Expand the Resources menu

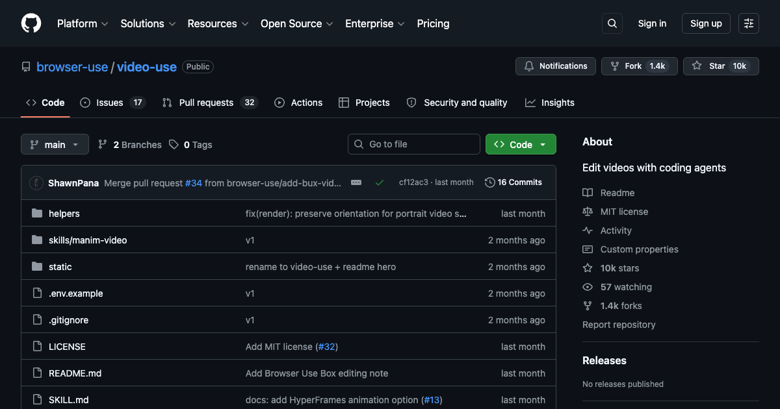(x=218, y=23)
